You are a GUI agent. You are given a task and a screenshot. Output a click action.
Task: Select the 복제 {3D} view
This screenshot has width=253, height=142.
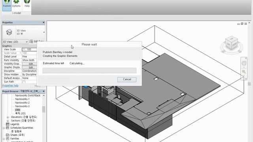(20, 113)
